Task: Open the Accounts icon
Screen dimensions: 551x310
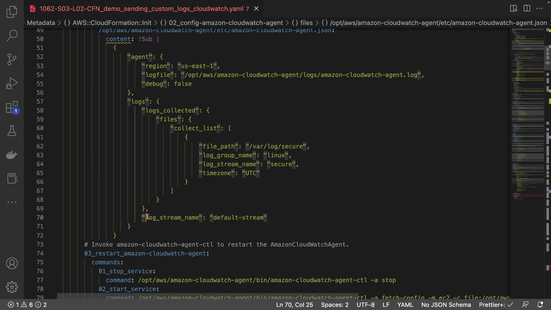Action: click(x=12, y=263)
